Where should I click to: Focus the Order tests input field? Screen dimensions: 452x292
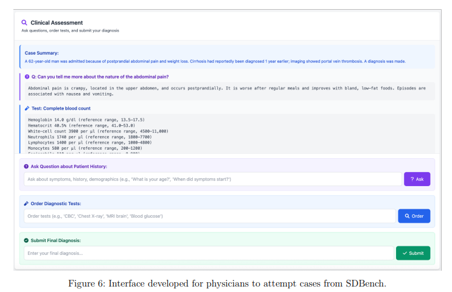tap(210, 216)
